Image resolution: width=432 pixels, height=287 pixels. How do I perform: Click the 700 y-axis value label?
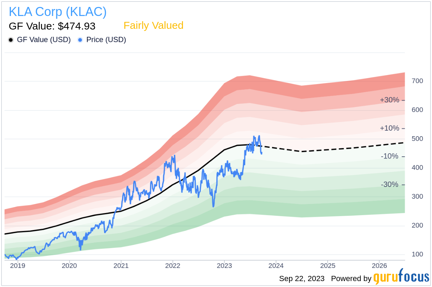[x=417, y=81]
